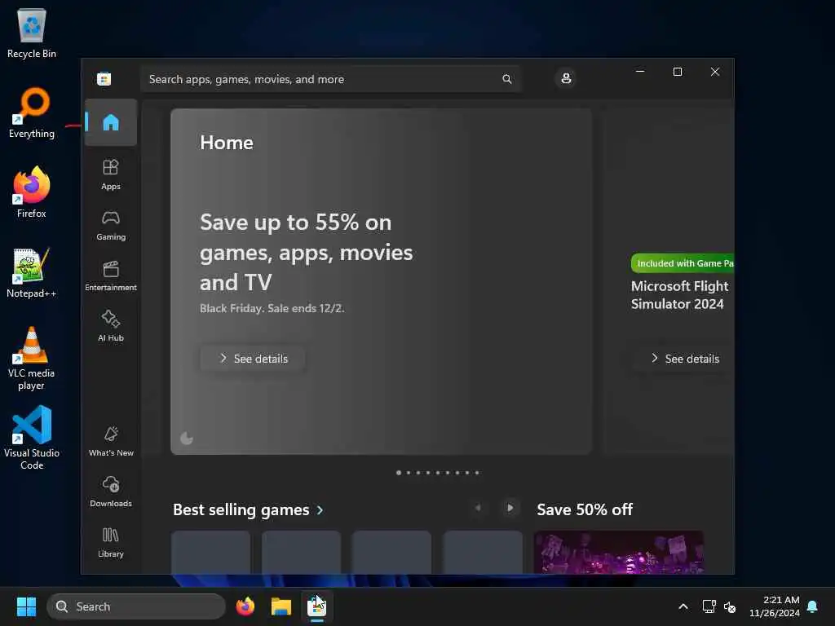Open the Entertainment section
The image size is (835, 626).
[x=111, y=276]
